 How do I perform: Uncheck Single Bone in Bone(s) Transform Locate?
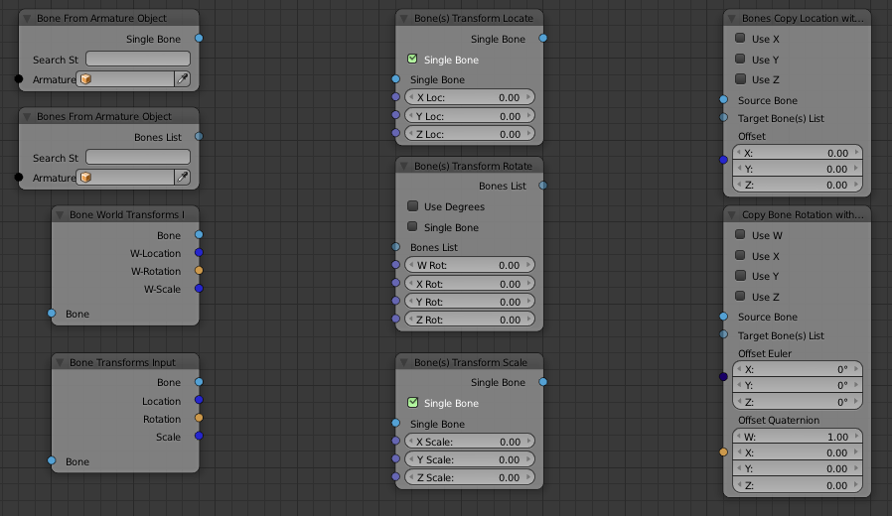coord(413,60)
